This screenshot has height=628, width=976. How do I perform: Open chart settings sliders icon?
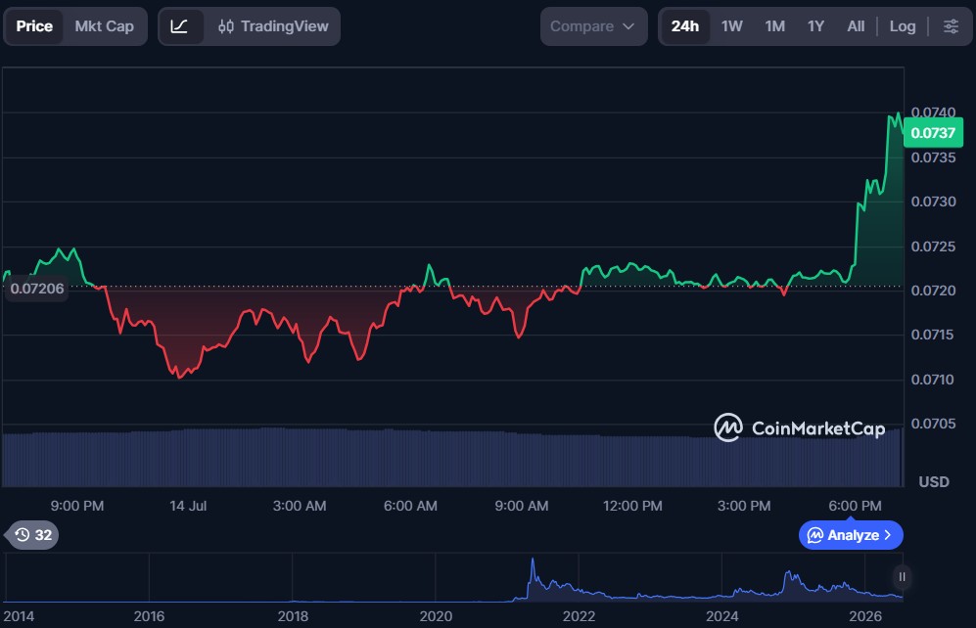click(x=951, y=26)
